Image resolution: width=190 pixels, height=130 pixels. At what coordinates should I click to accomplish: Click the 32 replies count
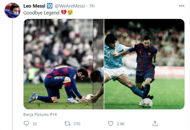tap(35, 124)
